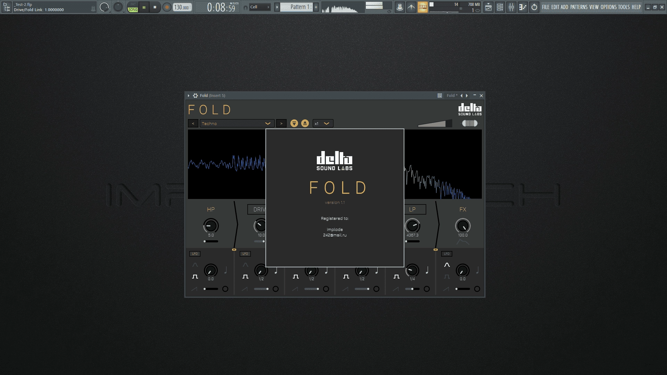The height and width of the screenshot is (375, 667).
Task: Open the Piano roll icon
Action: click(x=523, y=7)
